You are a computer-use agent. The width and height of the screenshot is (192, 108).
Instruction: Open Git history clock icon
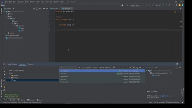tap(169, 5)
